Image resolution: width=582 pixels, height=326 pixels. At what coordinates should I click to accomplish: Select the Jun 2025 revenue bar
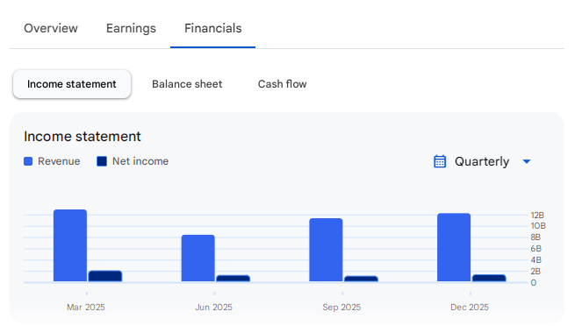click(x=198, y=259)
